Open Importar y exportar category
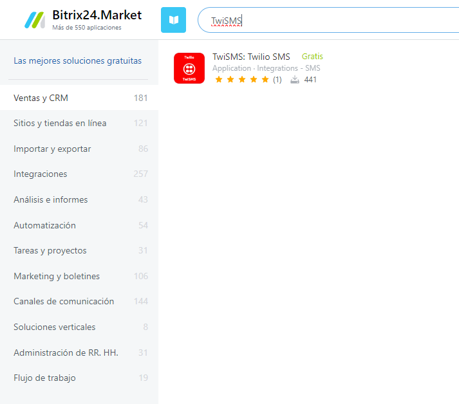The image size is (459, 404). (52, 149)
